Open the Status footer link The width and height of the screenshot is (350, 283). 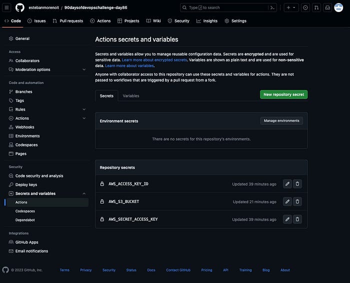tap(131, 270)
